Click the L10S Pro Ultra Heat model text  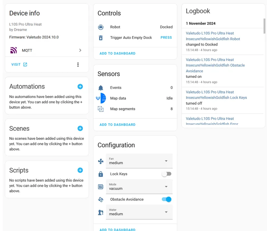(x=25, y=24)
